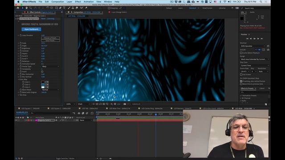This screenshot has width=285, height=160.
Task: Switch to the Audio panel tab
Action: 252,12
